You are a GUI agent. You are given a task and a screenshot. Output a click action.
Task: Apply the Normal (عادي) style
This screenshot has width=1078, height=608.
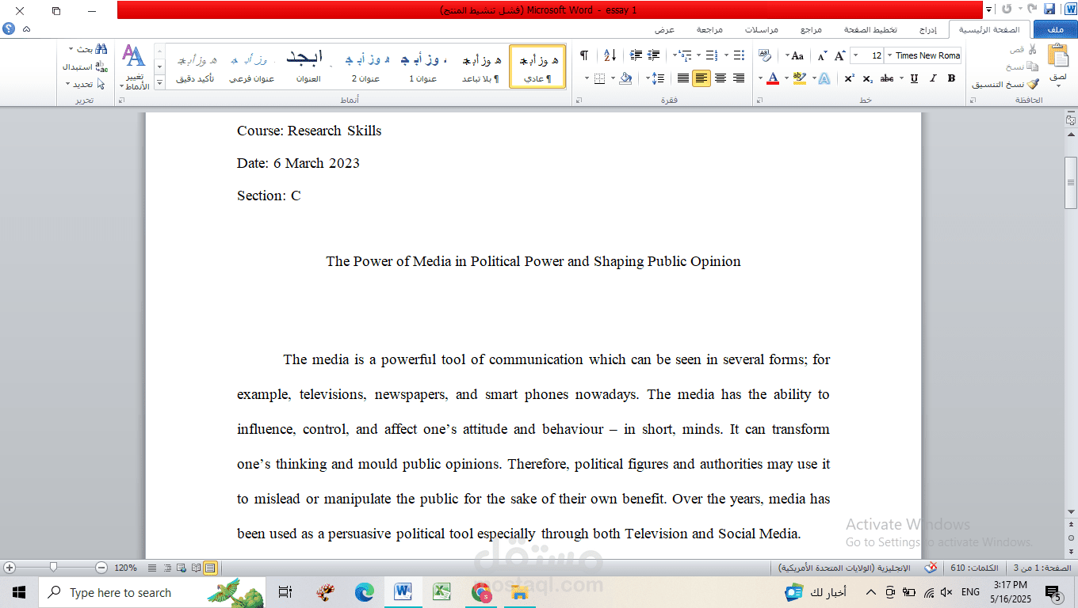click(x=537, y=66)
